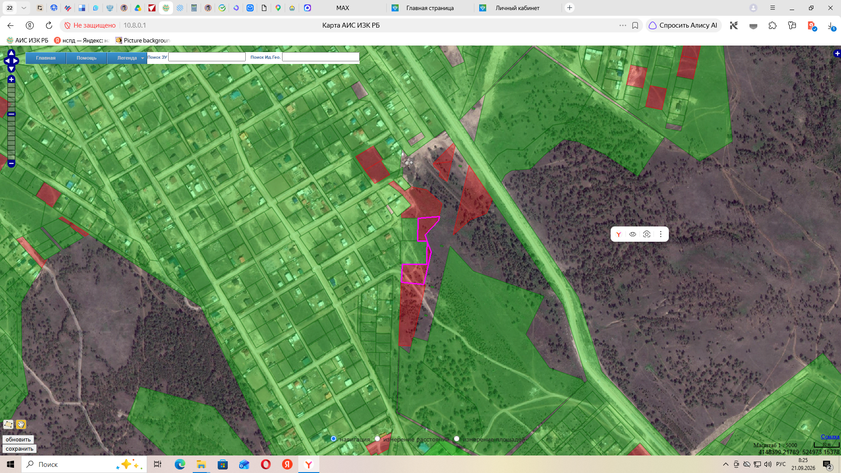
Task: Click the zoom bar level handle
Action: click(11, 114)
